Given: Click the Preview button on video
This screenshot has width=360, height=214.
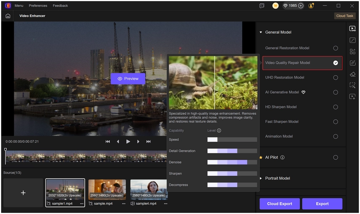Looking at the screenshot, I should coord(128,79).
